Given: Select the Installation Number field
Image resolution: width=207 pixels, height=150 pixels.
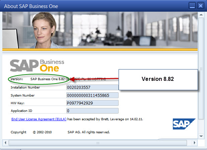Looking at the screenshot, I should [92, 88].
